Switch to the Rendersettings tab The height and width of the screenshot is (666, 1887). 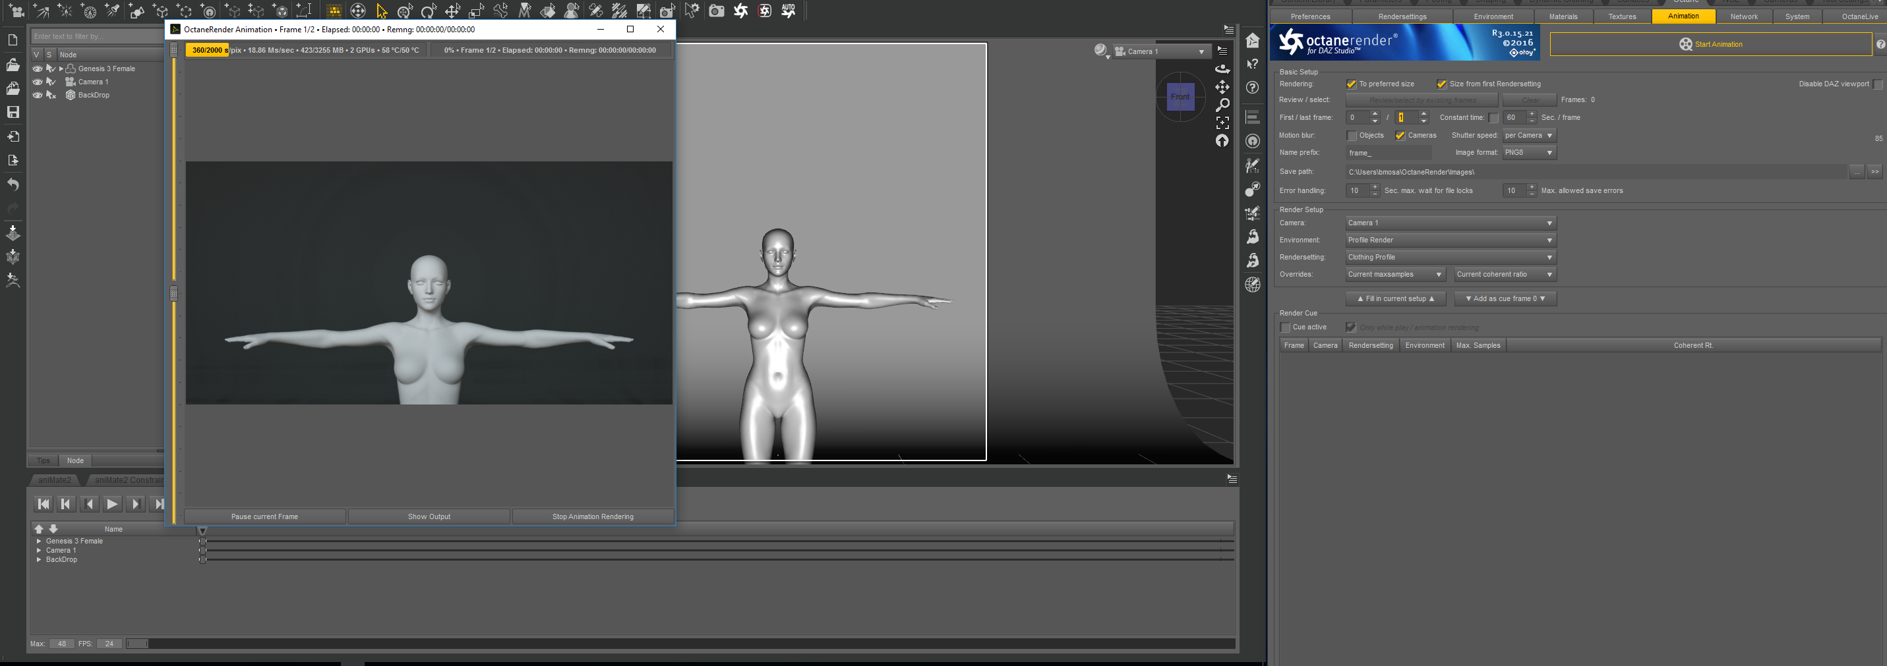(x=1402, y=17)
